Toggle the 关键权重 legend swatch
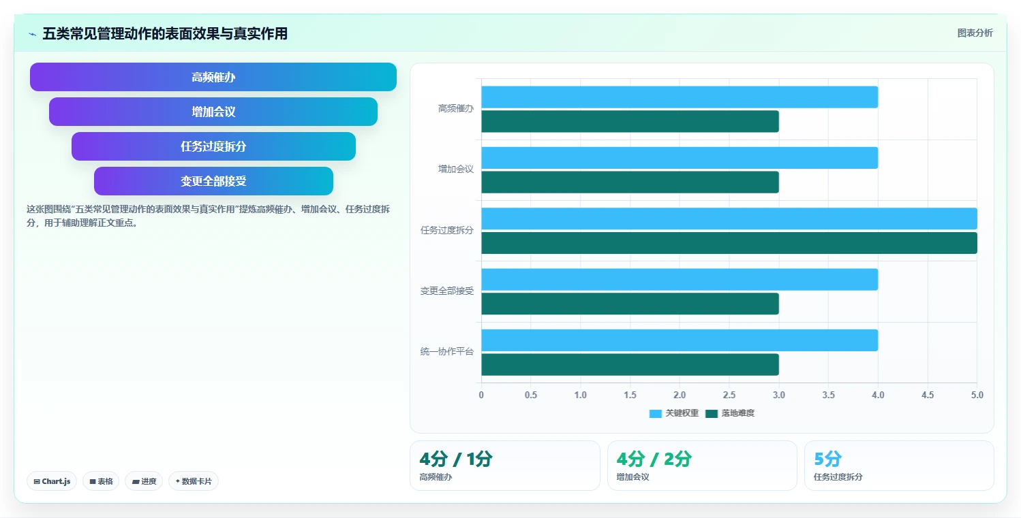This screenshot has height=518, width=1021. (x=656, y=413)
